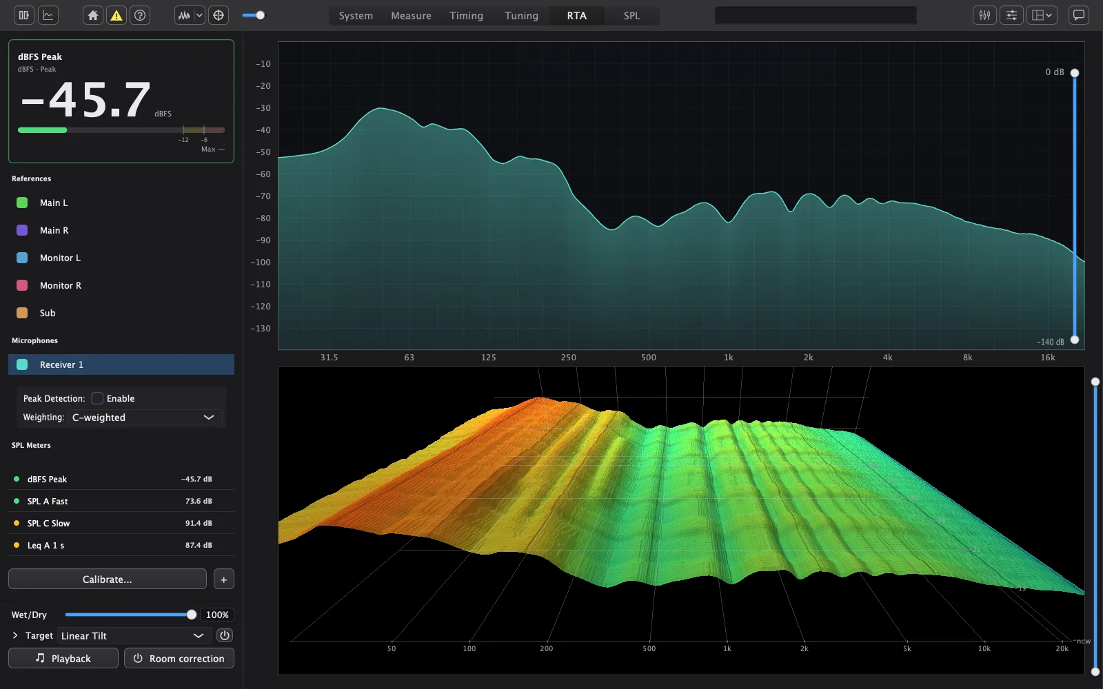This screenshot has width=1103, height=689.
Task: Enable Peak Detection checkbox
Action: coord(97,398)
